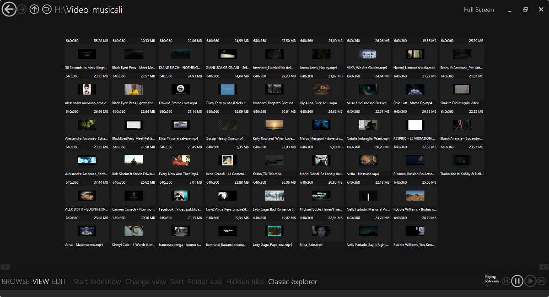This screenshot has height=297, width=549.
Task: Open the computer drives icon
Action: pos(47,9)
